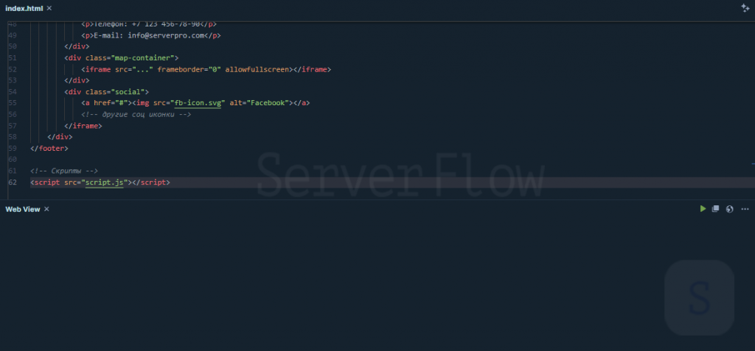Viewport: 755px width, 351px height.
Task: Click the allowfullscreen attribute
Action: tap(257, 69)
